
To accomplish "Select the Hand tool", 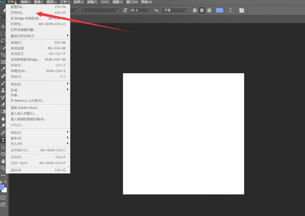I will (x=3, y=161).
